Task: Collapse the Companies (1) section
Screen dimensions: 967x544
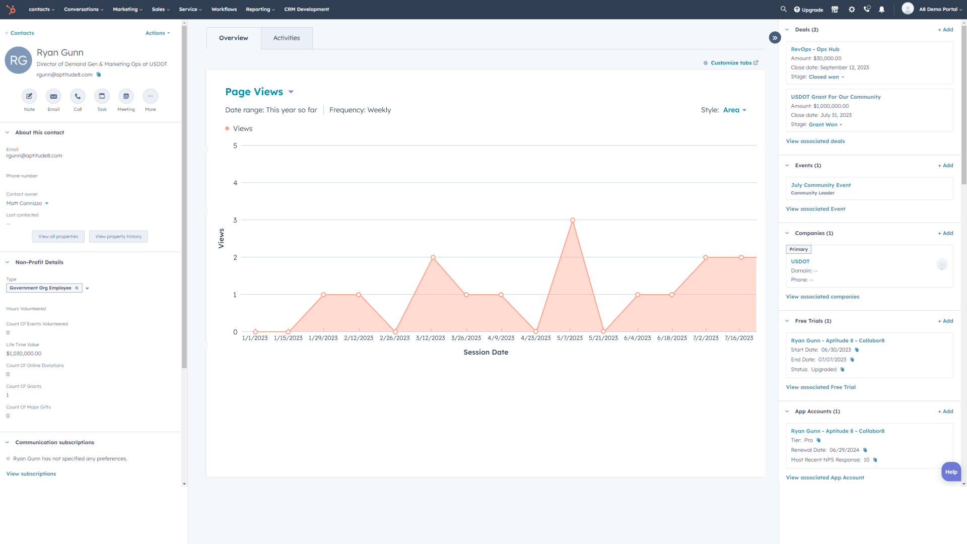Action: coord(787,233)
